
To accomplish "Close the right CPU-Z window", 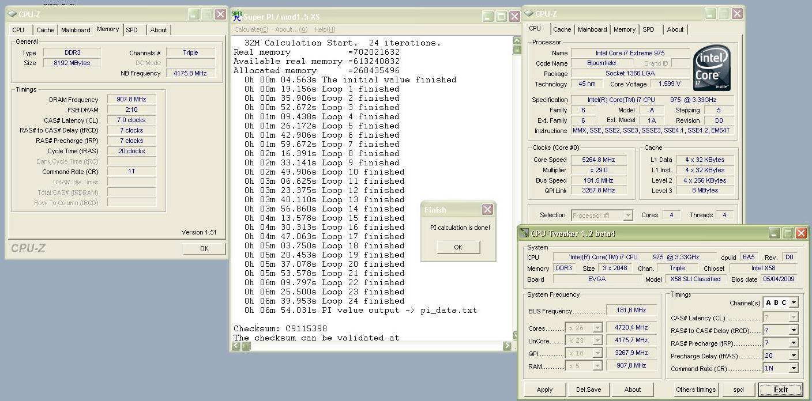I will [x=738, y=14].
